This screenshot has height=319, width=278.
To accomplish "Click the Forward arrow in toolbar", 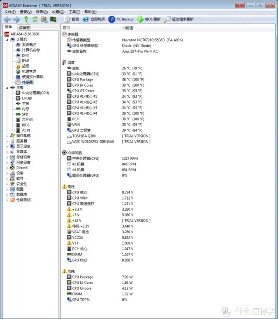I will coord(16,19).
